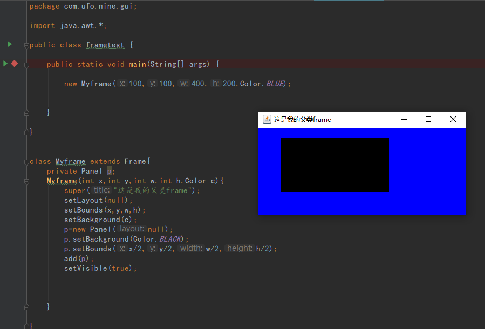Click the value 400 after the w: hint

coord(197,84)
